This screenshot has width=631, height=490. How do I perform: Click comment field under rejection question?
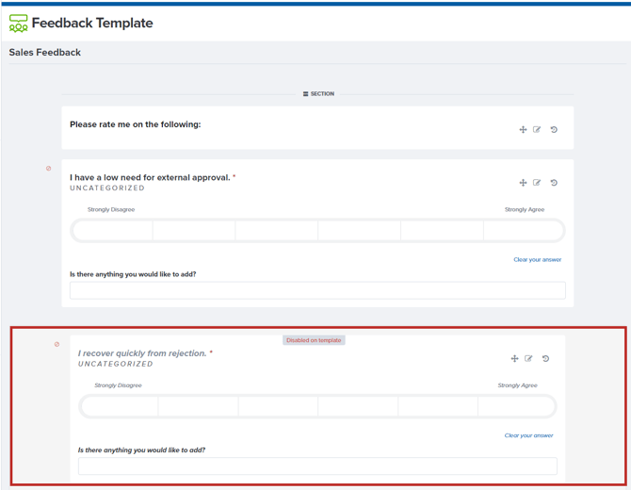pyautogui.click(x=317, y=466)
